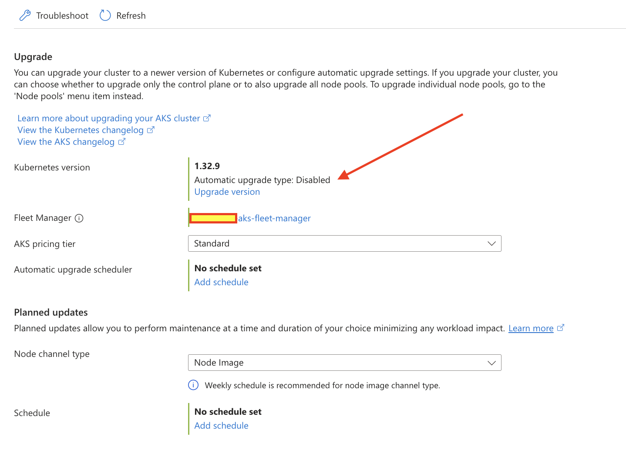This screenshot has height=453, width=626.
Task: Open the AKS pricing tier dropdown
Action: pos(344,243)
